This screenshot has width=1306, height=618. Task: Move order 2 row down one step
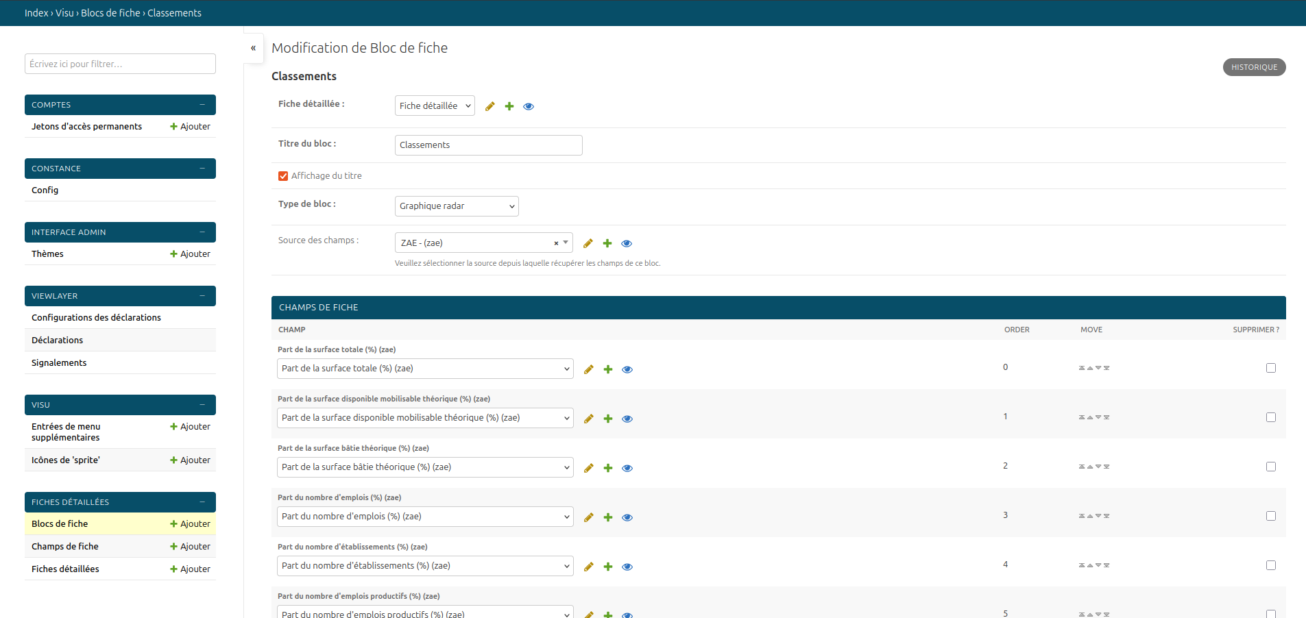[1098, 467]
